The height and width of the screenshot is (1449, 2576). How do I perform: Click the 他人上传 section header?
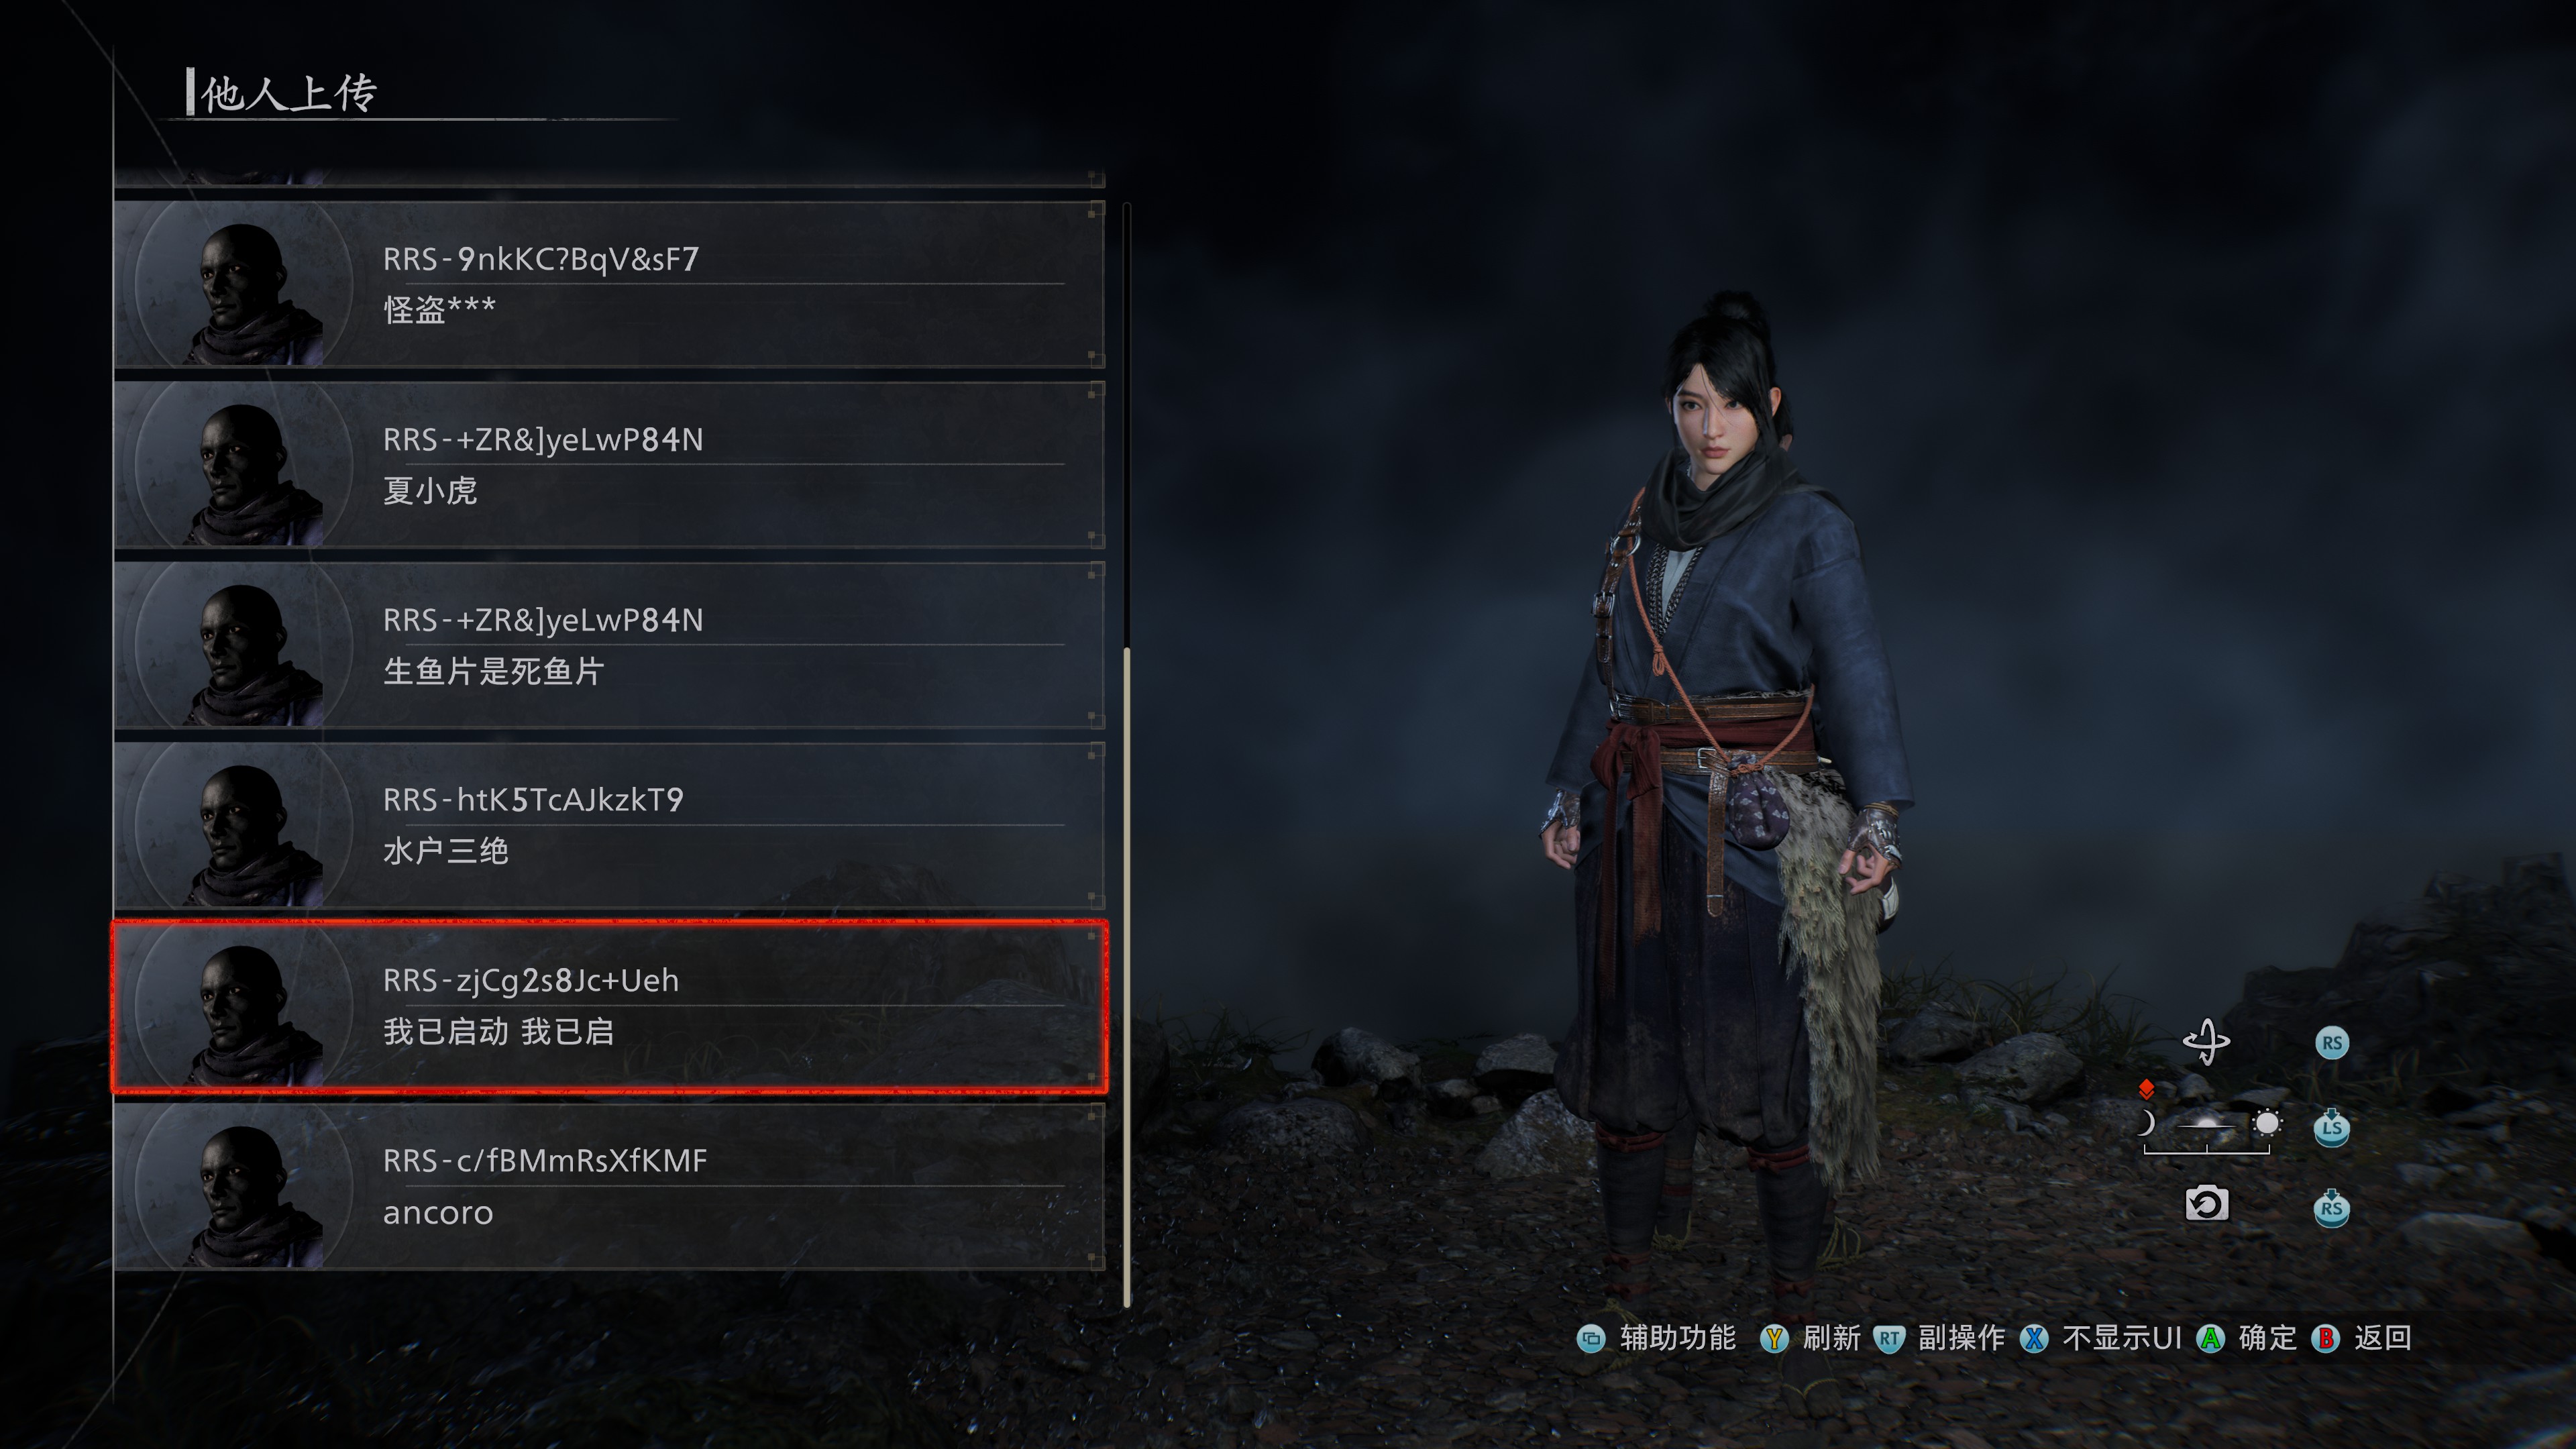click(288, 94)
